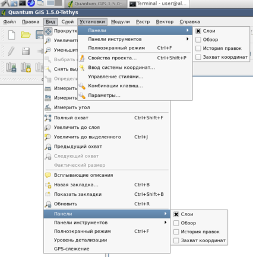Expand Панели инструментов submenu under Установки
This screenshot has height=257, width=253.
135,39
